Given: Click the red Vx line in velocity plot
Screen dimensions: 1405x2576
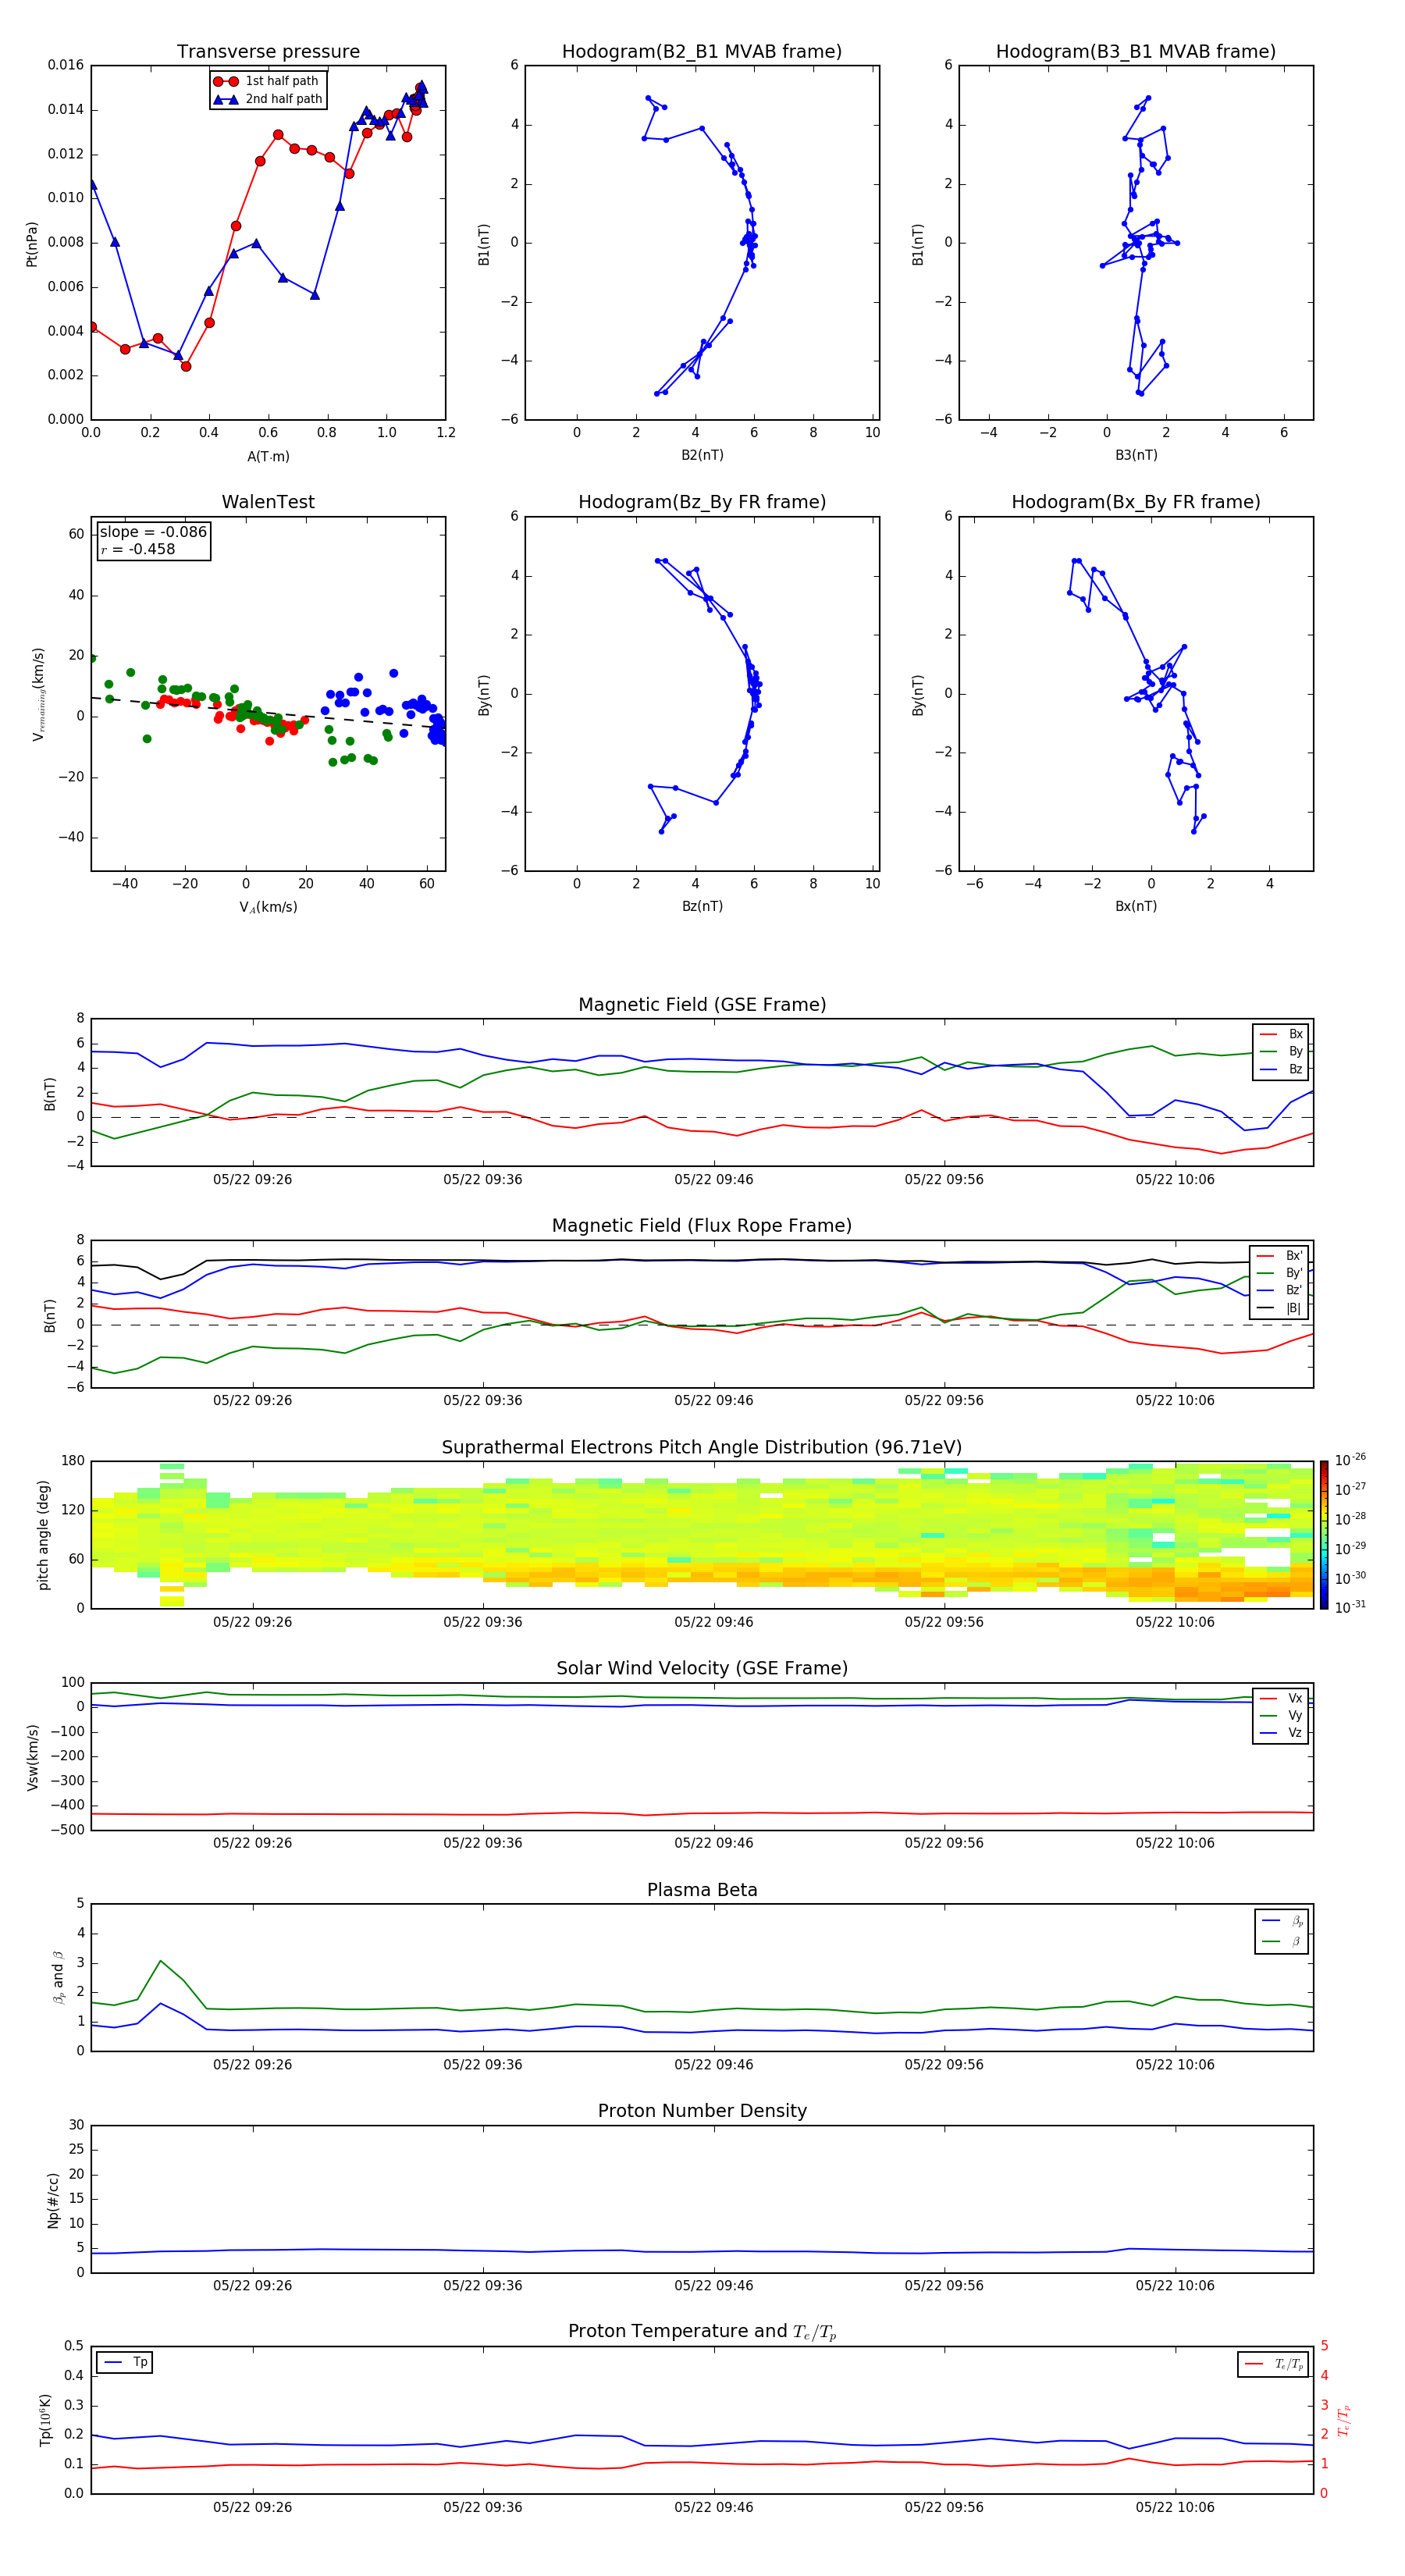Looking at the screenshot, I should [x=702, y=1814].
